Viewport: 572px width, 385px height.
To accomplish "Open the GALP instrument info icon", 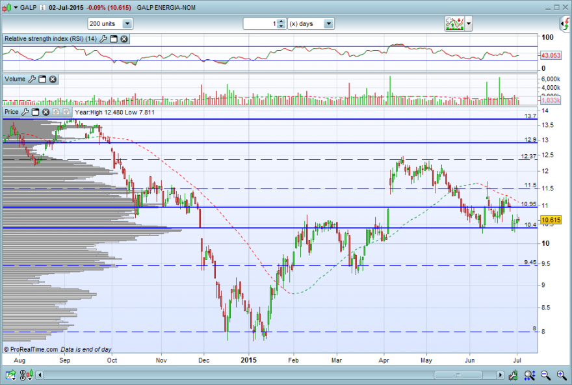I will (43, 7).
